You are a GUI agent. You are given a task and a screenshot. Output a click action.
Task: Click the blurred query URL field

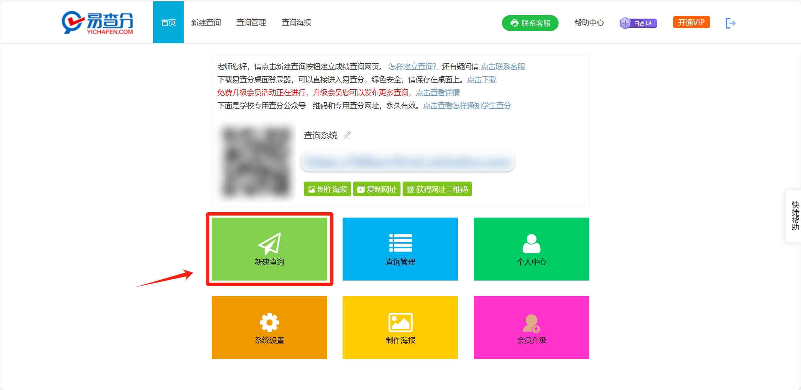pyautogui.click(x=408, y=161)
